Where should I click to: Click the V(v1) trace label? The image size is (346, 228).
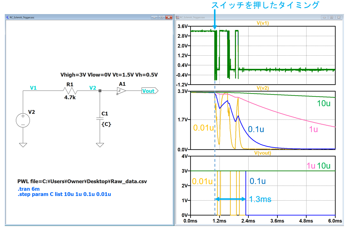point(263,23)
